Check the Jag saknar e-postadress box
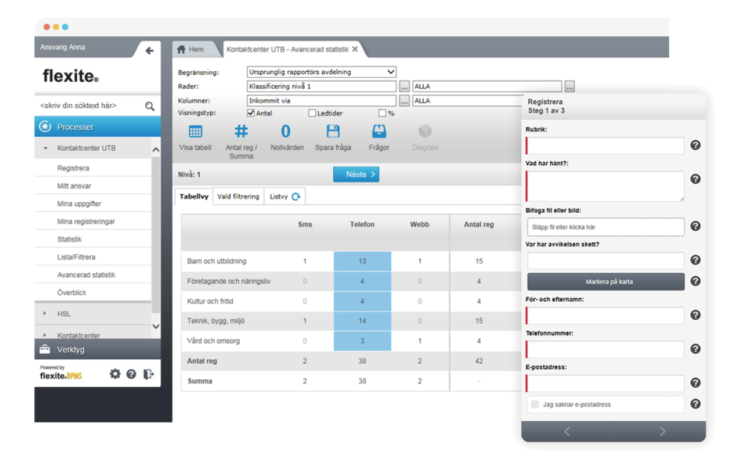The image size is (749, 474). click(534, 405)
